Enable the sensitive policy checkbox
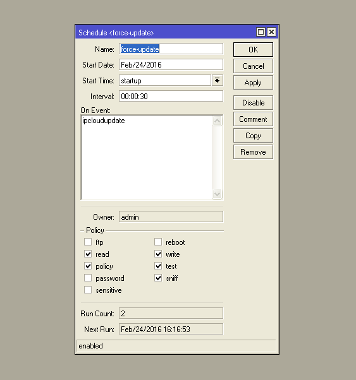356x380 pixels. [88, 290]
